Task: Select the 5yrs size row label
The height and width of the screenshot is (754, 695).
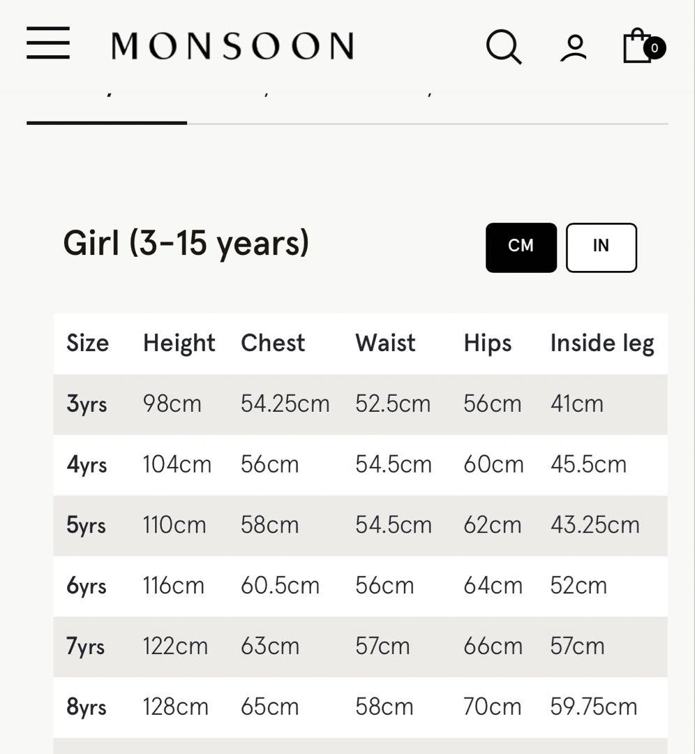Action: coord(86,525)
